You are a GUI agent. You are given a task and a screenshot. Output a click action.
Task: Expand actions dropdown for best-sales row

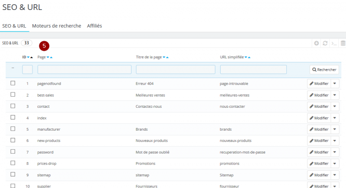pos(335,95)
